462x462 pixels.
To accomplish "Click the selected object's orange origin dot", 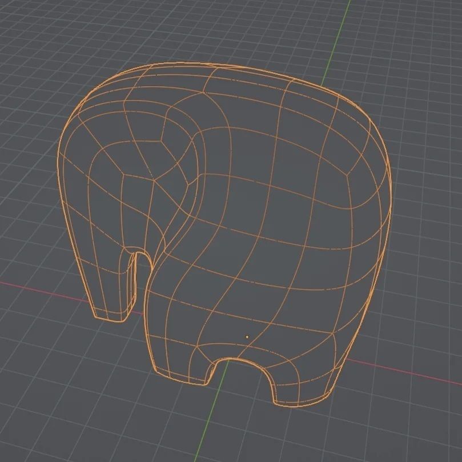I will click(247, 337).
